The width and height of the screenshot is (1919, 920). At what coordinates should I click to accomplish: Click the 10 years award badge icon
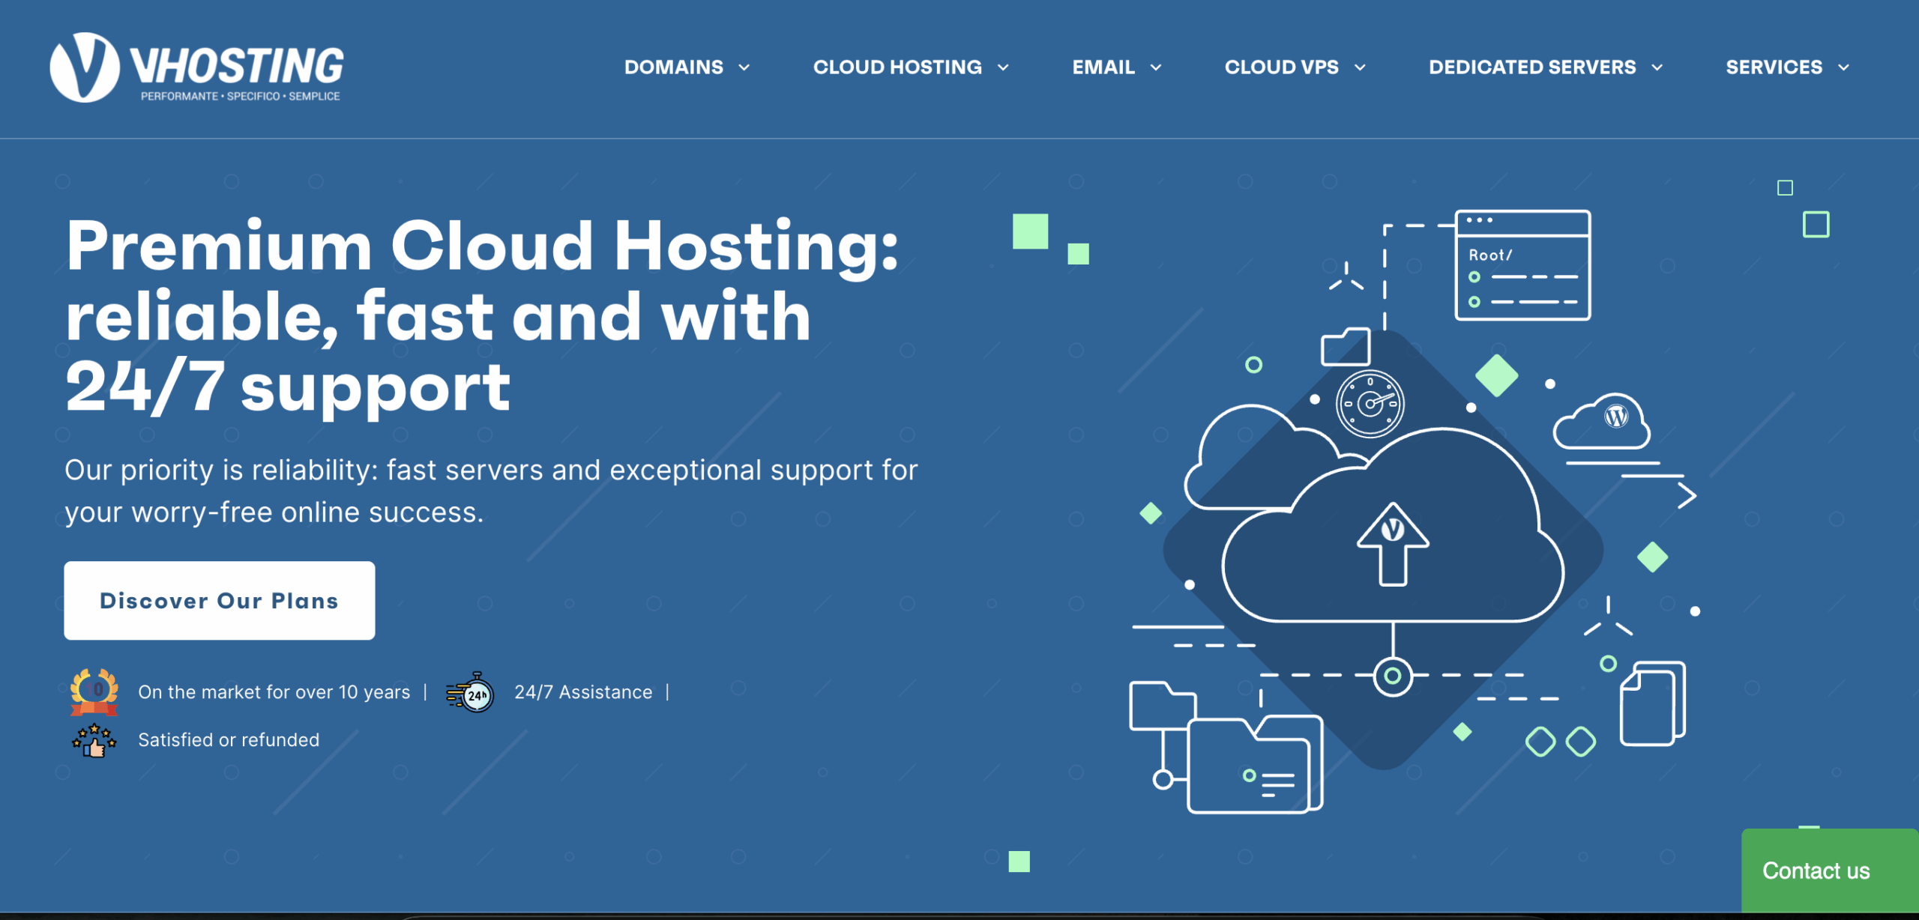(x=94, y=691)
